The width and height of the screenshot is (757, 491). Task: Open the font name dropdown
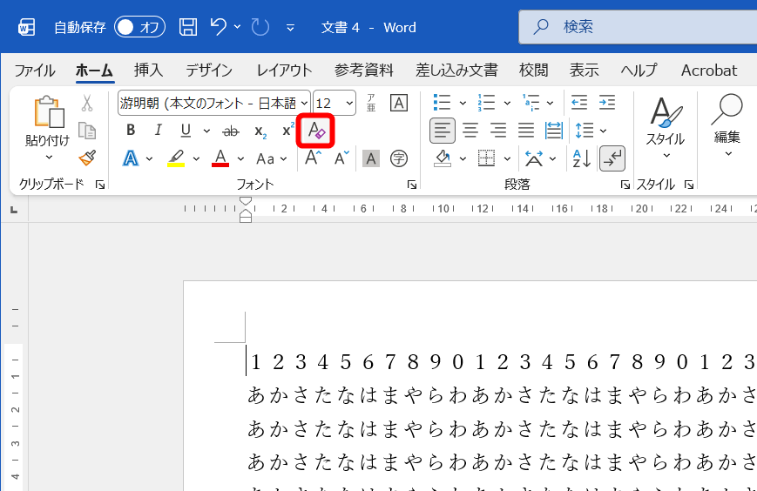click(x=304, y=103)
